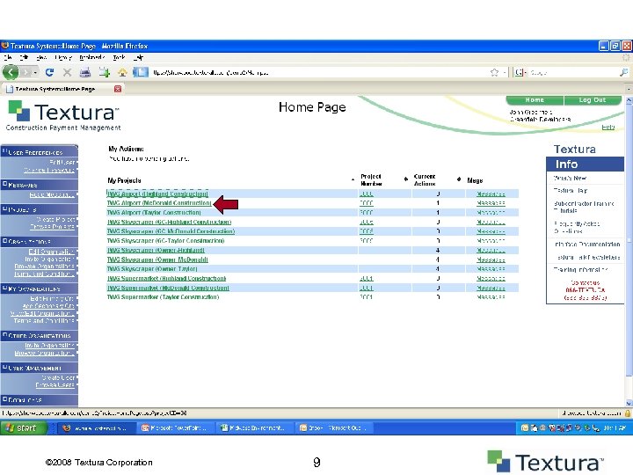Screen dimensions: 633x475
Task: Open the back/forward history dropdown arrow
Action: (x=35, y=73)
